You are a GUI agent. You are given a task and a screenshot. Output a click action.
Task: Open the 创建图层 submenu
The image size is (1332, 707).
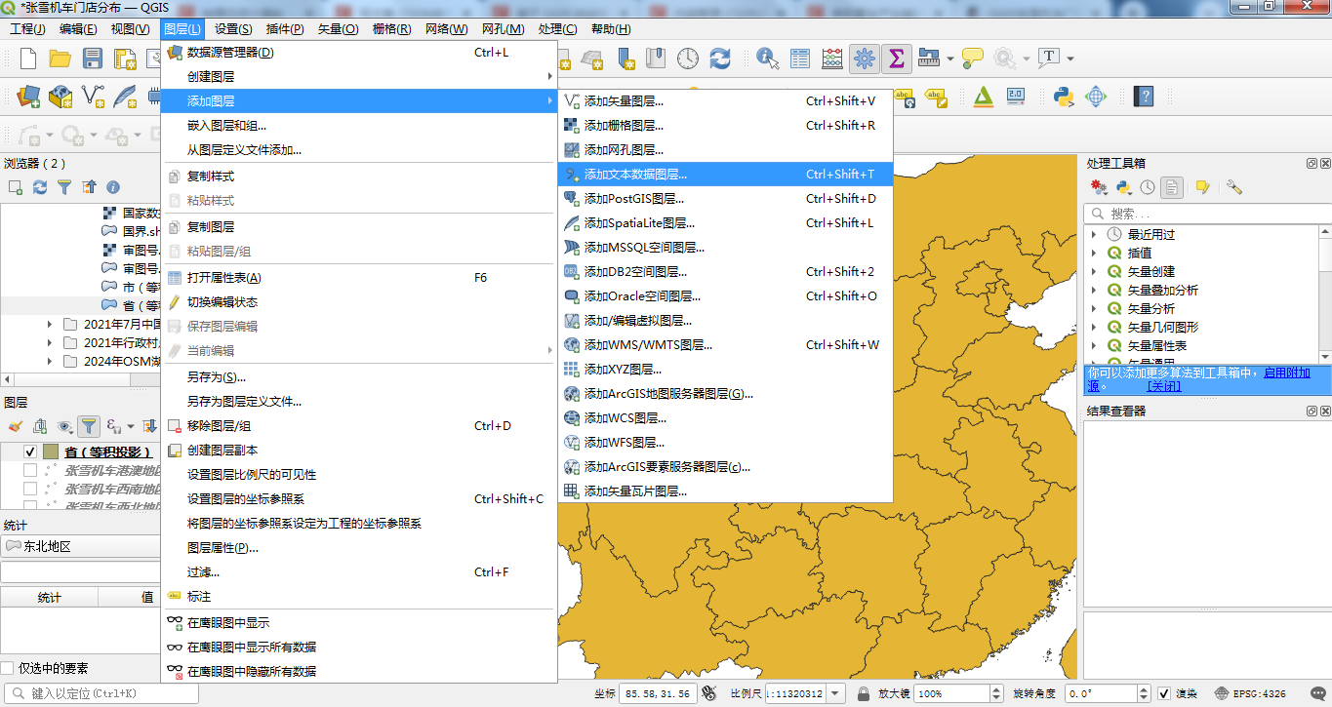358,76
